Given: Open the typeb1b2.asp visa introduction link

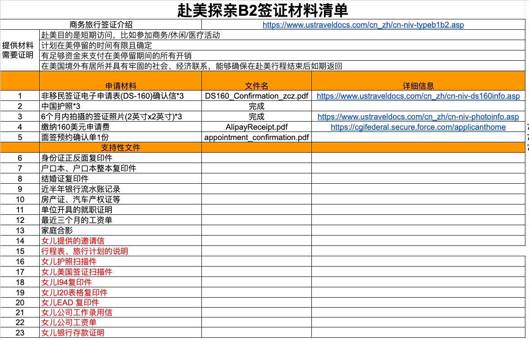Looking at the screenshot, I should (x=363, y=25).
